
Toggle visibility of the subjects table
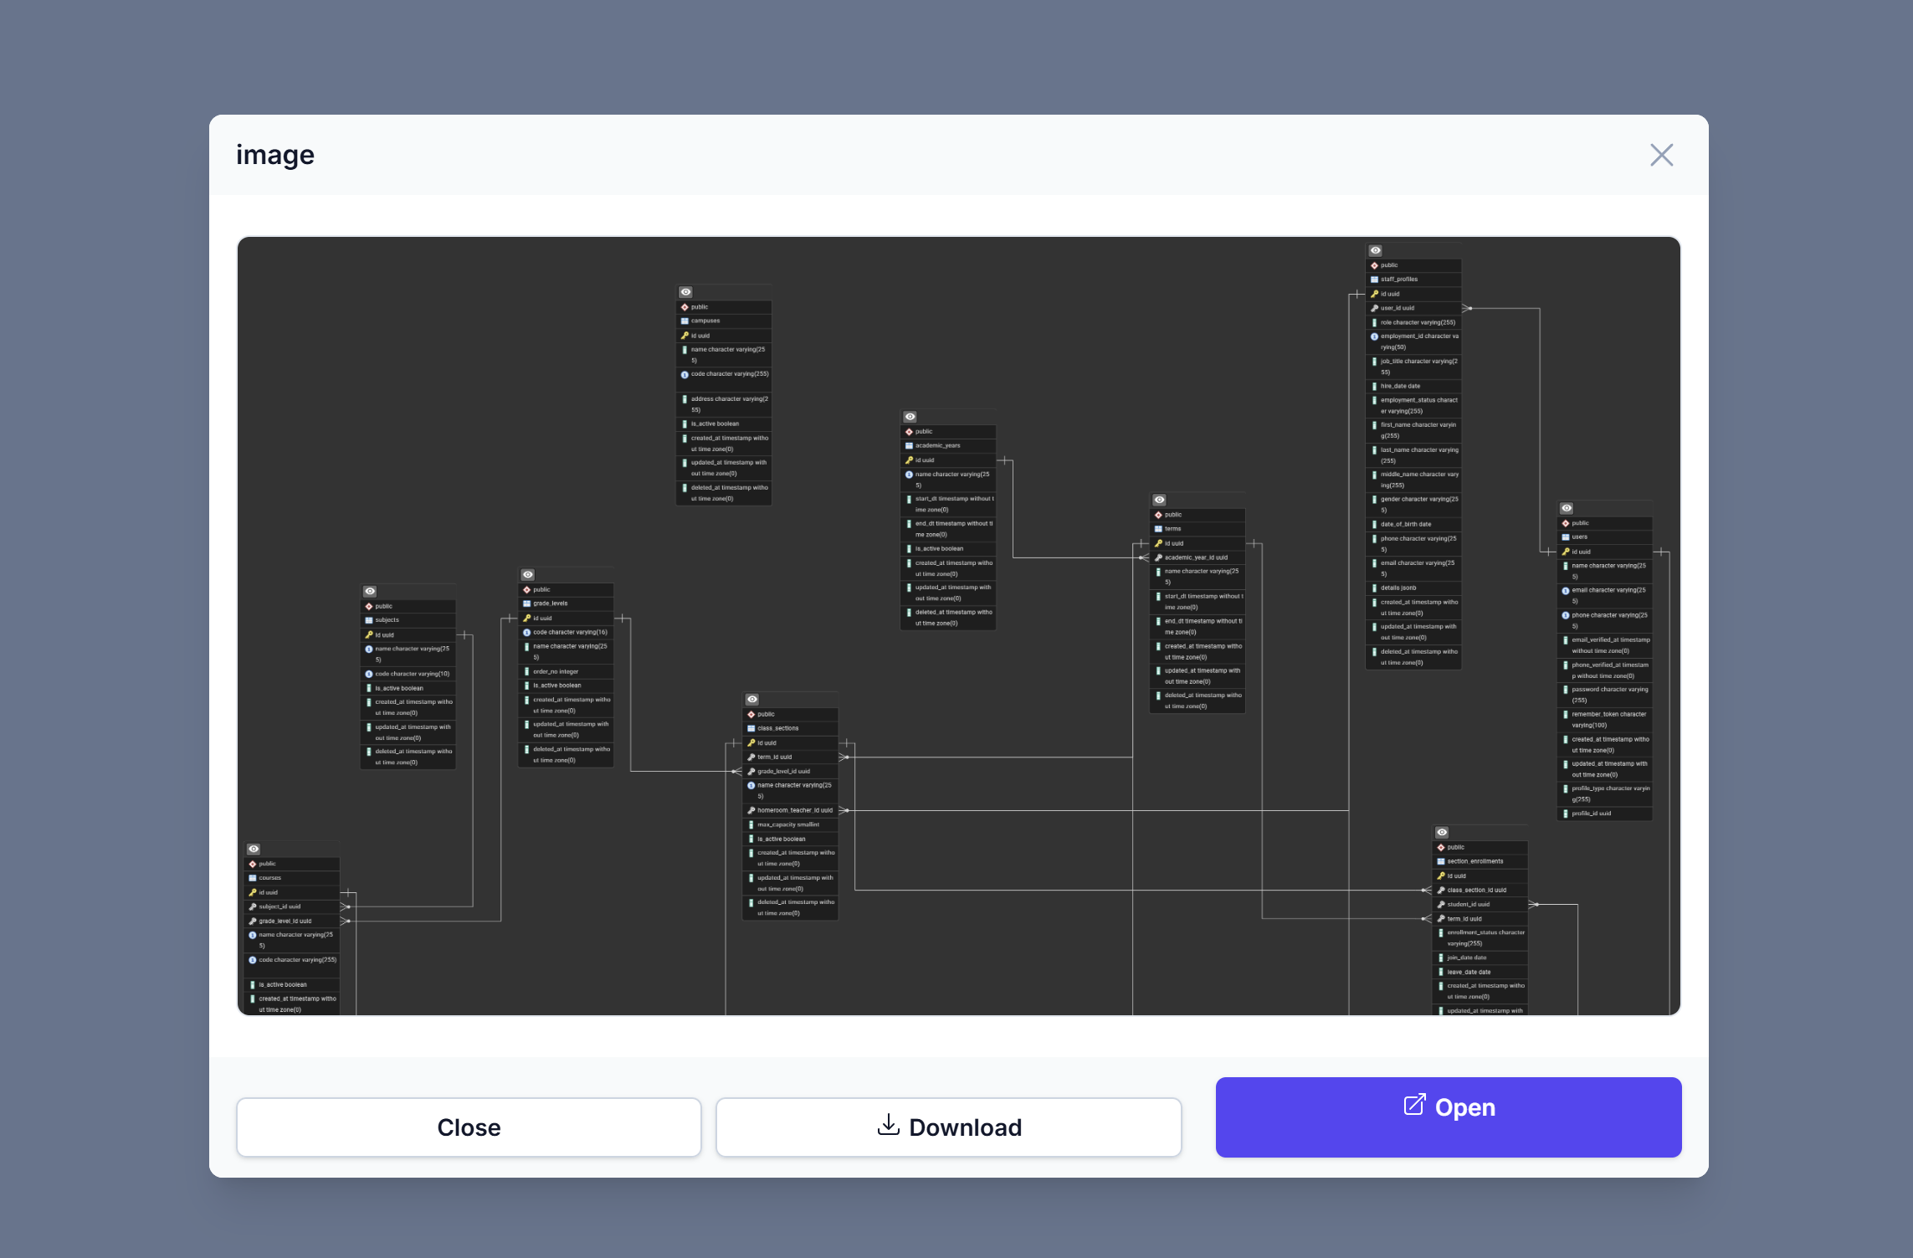(x=369, y=592)
